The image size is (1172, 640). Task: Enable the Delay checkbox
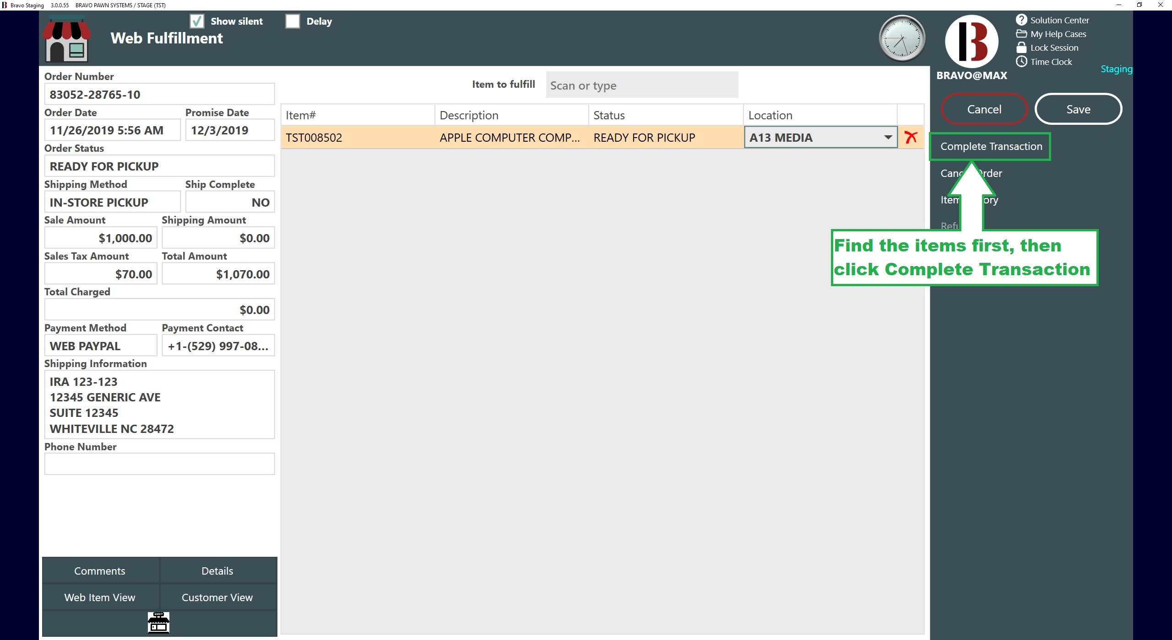point(293,21)
